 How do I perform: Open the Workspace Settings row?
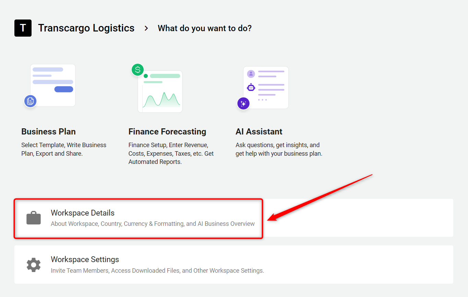point(234,264)
